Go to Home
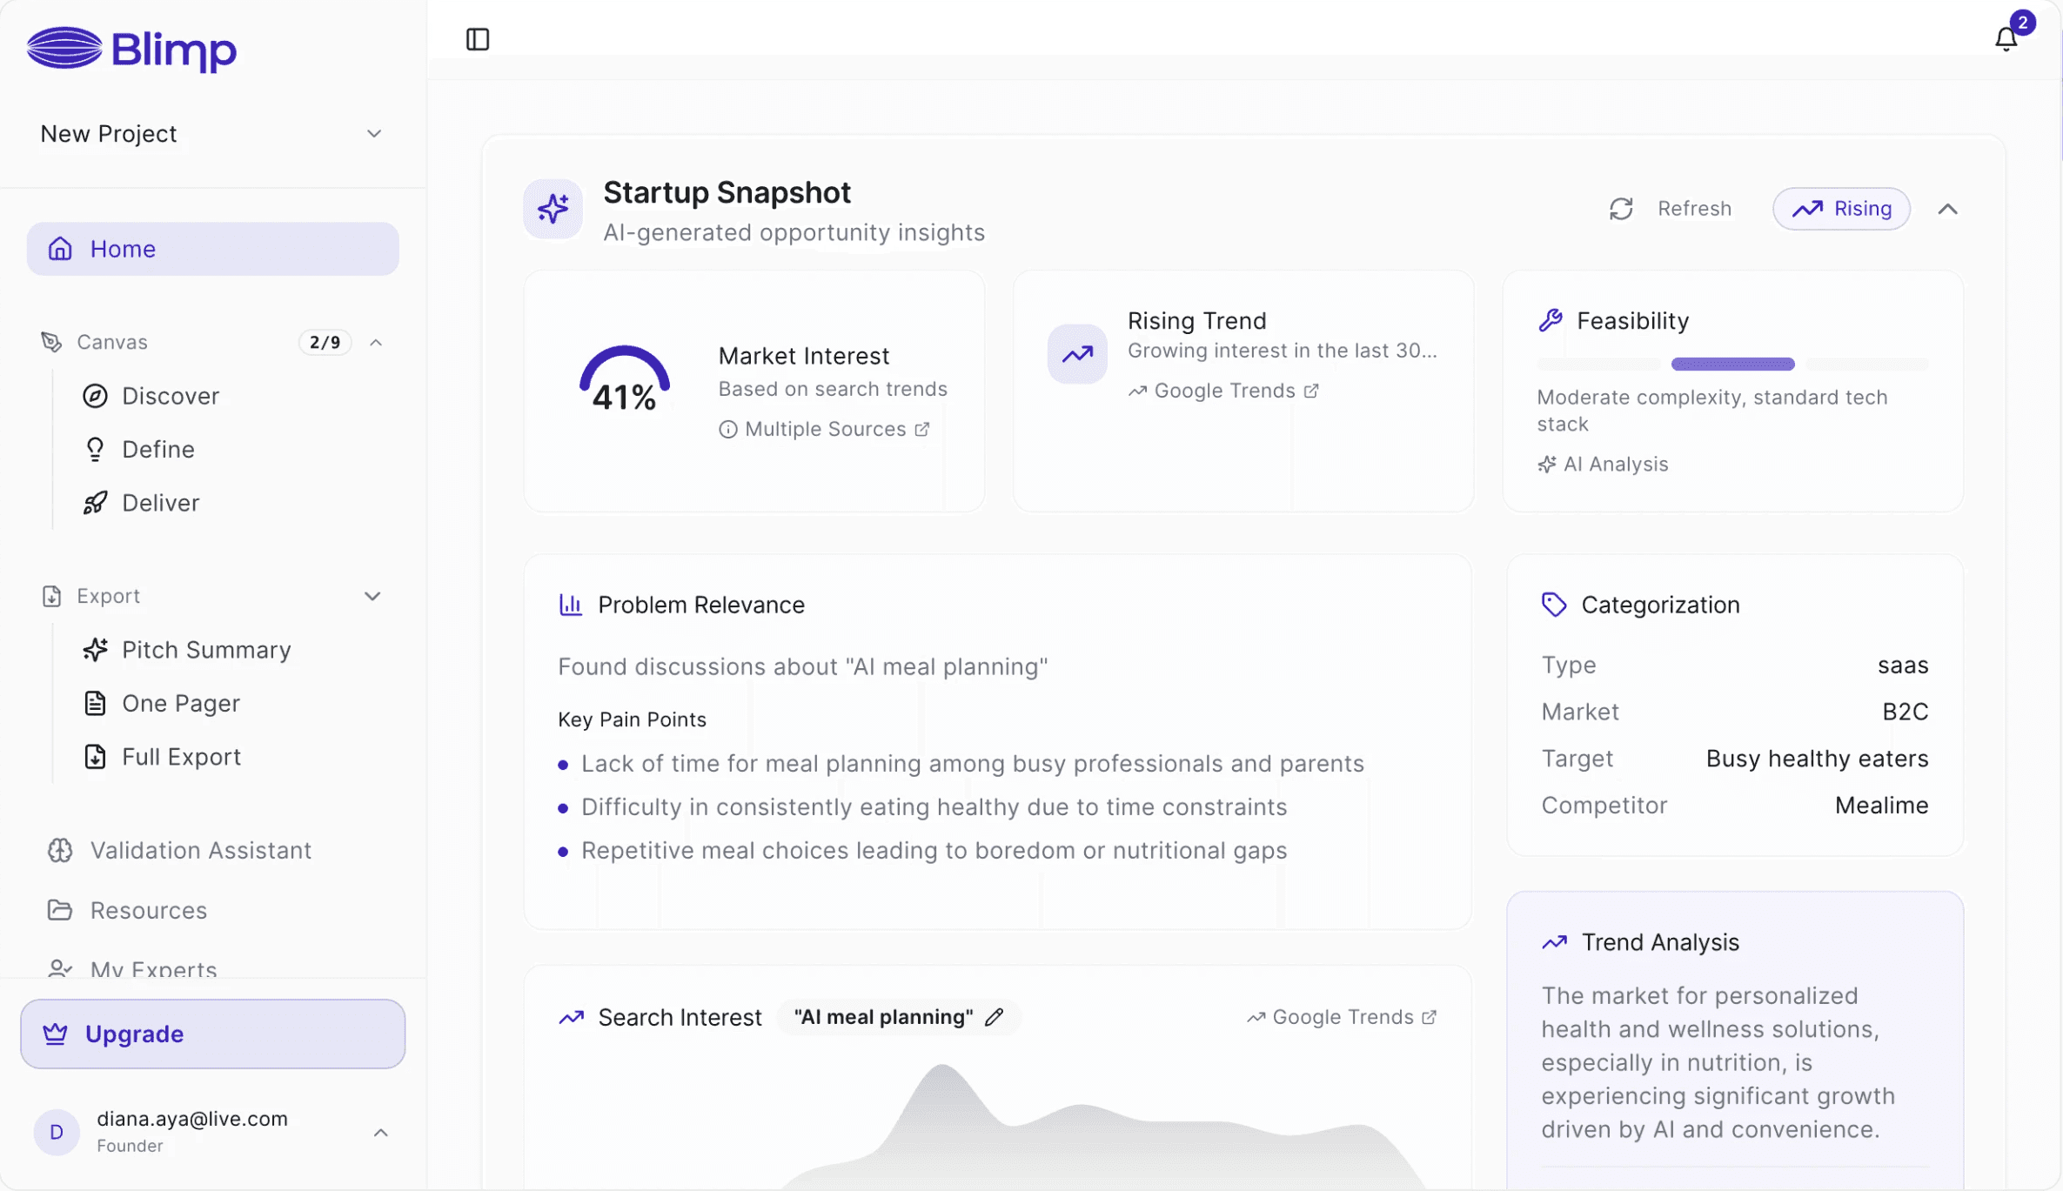The height and width of the screenshot is (1191, 2063). pos(212,249)
